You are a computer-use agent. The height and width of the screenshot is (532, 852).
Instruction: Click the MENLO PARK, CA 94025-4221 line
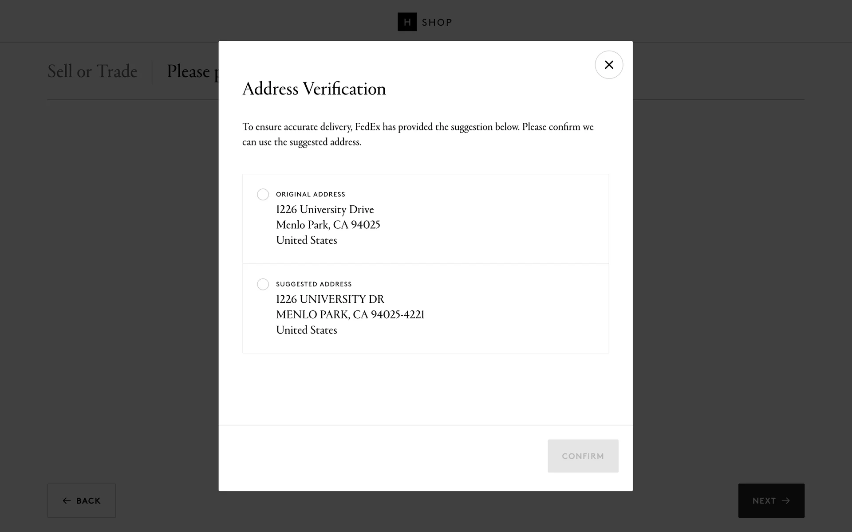click(350, 315)
